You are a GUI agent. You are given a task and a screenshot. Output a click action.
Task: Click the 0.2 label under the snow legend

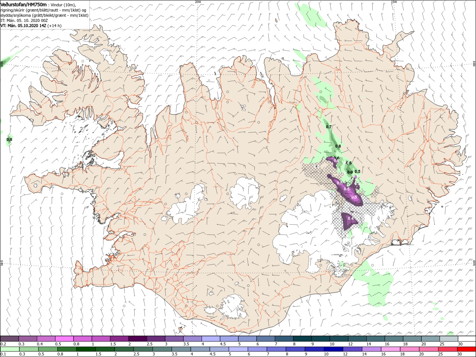point(3,344)
